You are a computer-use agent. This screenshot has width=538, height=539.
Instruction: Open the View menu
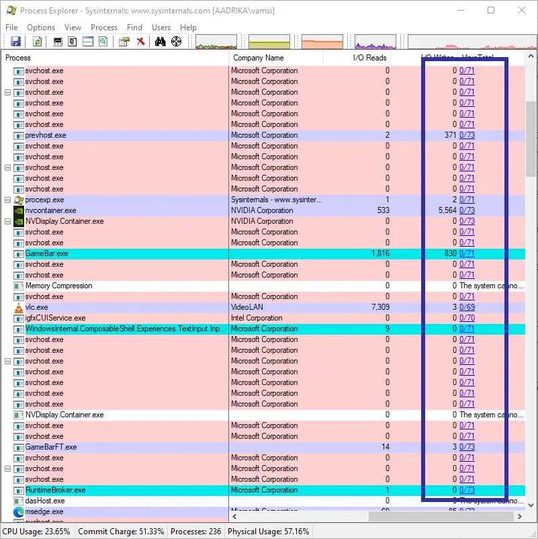tap(73, 28)
